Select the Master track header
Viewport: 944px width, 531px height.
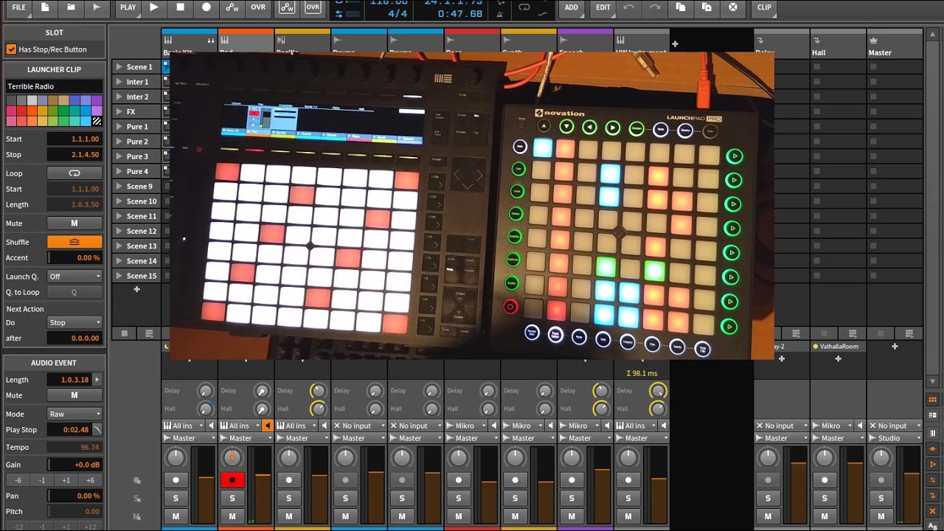(x=894, y=44)
